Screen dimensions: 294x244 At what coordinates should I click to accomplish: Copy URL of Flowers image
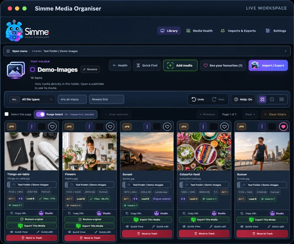click(x=76, y=213)
